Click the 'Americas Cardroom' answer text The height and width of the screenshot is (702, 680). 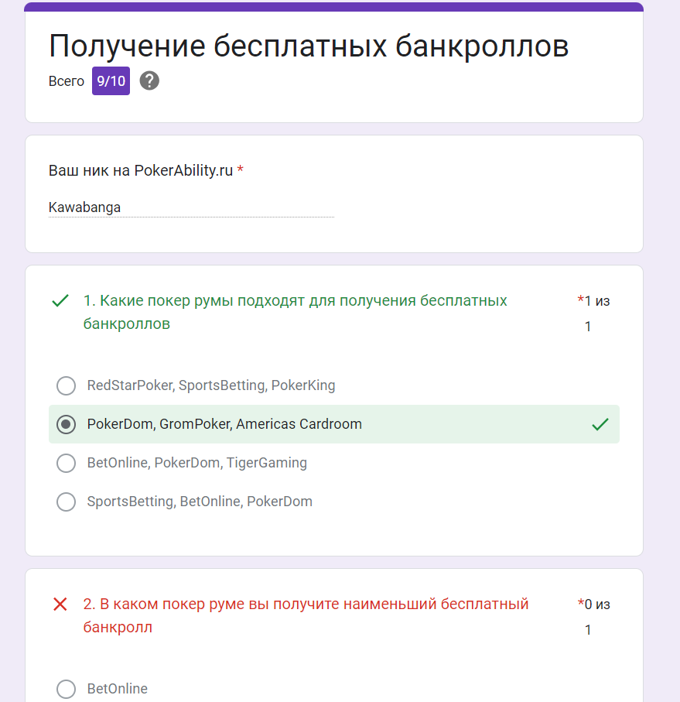pos(299,424)
